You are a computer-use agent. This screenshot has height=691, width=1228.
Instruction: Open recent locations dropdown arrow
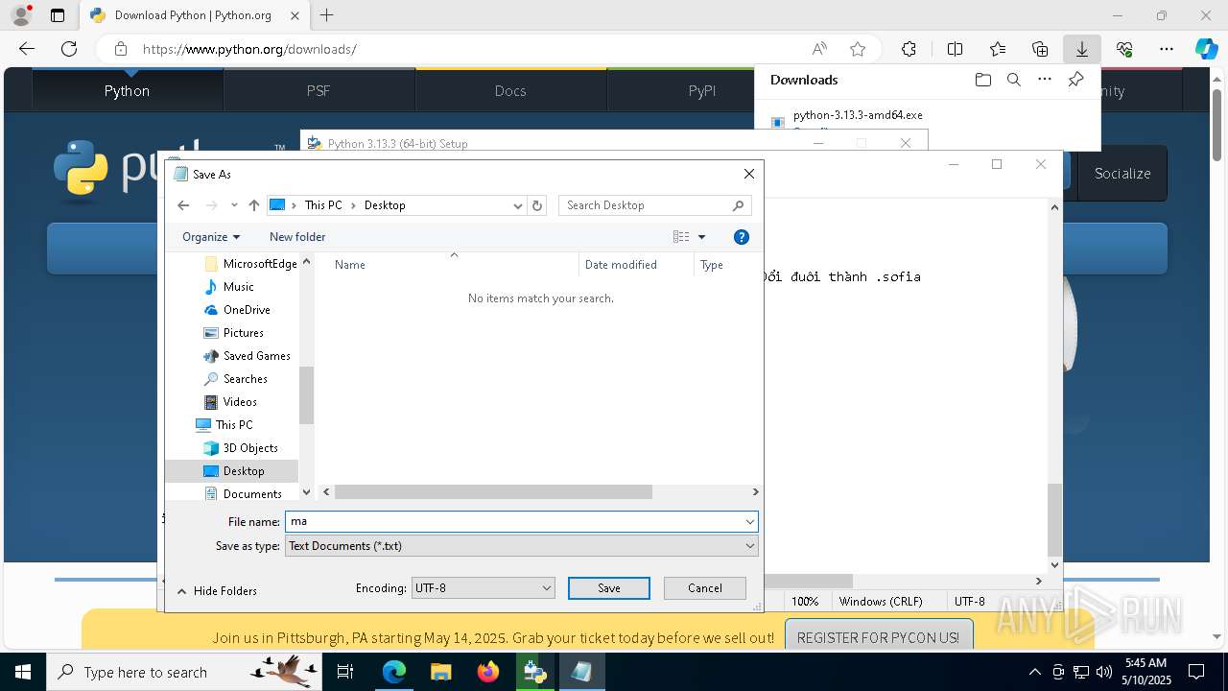(x=235, y=205)
